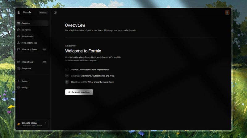Click the Submissions inbox icon

(x=19, y=36)
